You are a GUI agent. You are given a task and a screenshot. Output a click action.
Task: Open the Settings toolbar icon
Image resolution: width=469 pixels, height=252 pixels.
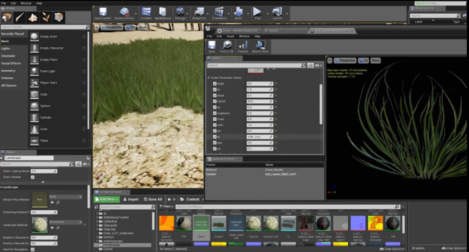pyautogui.click(x=180, y=14)
